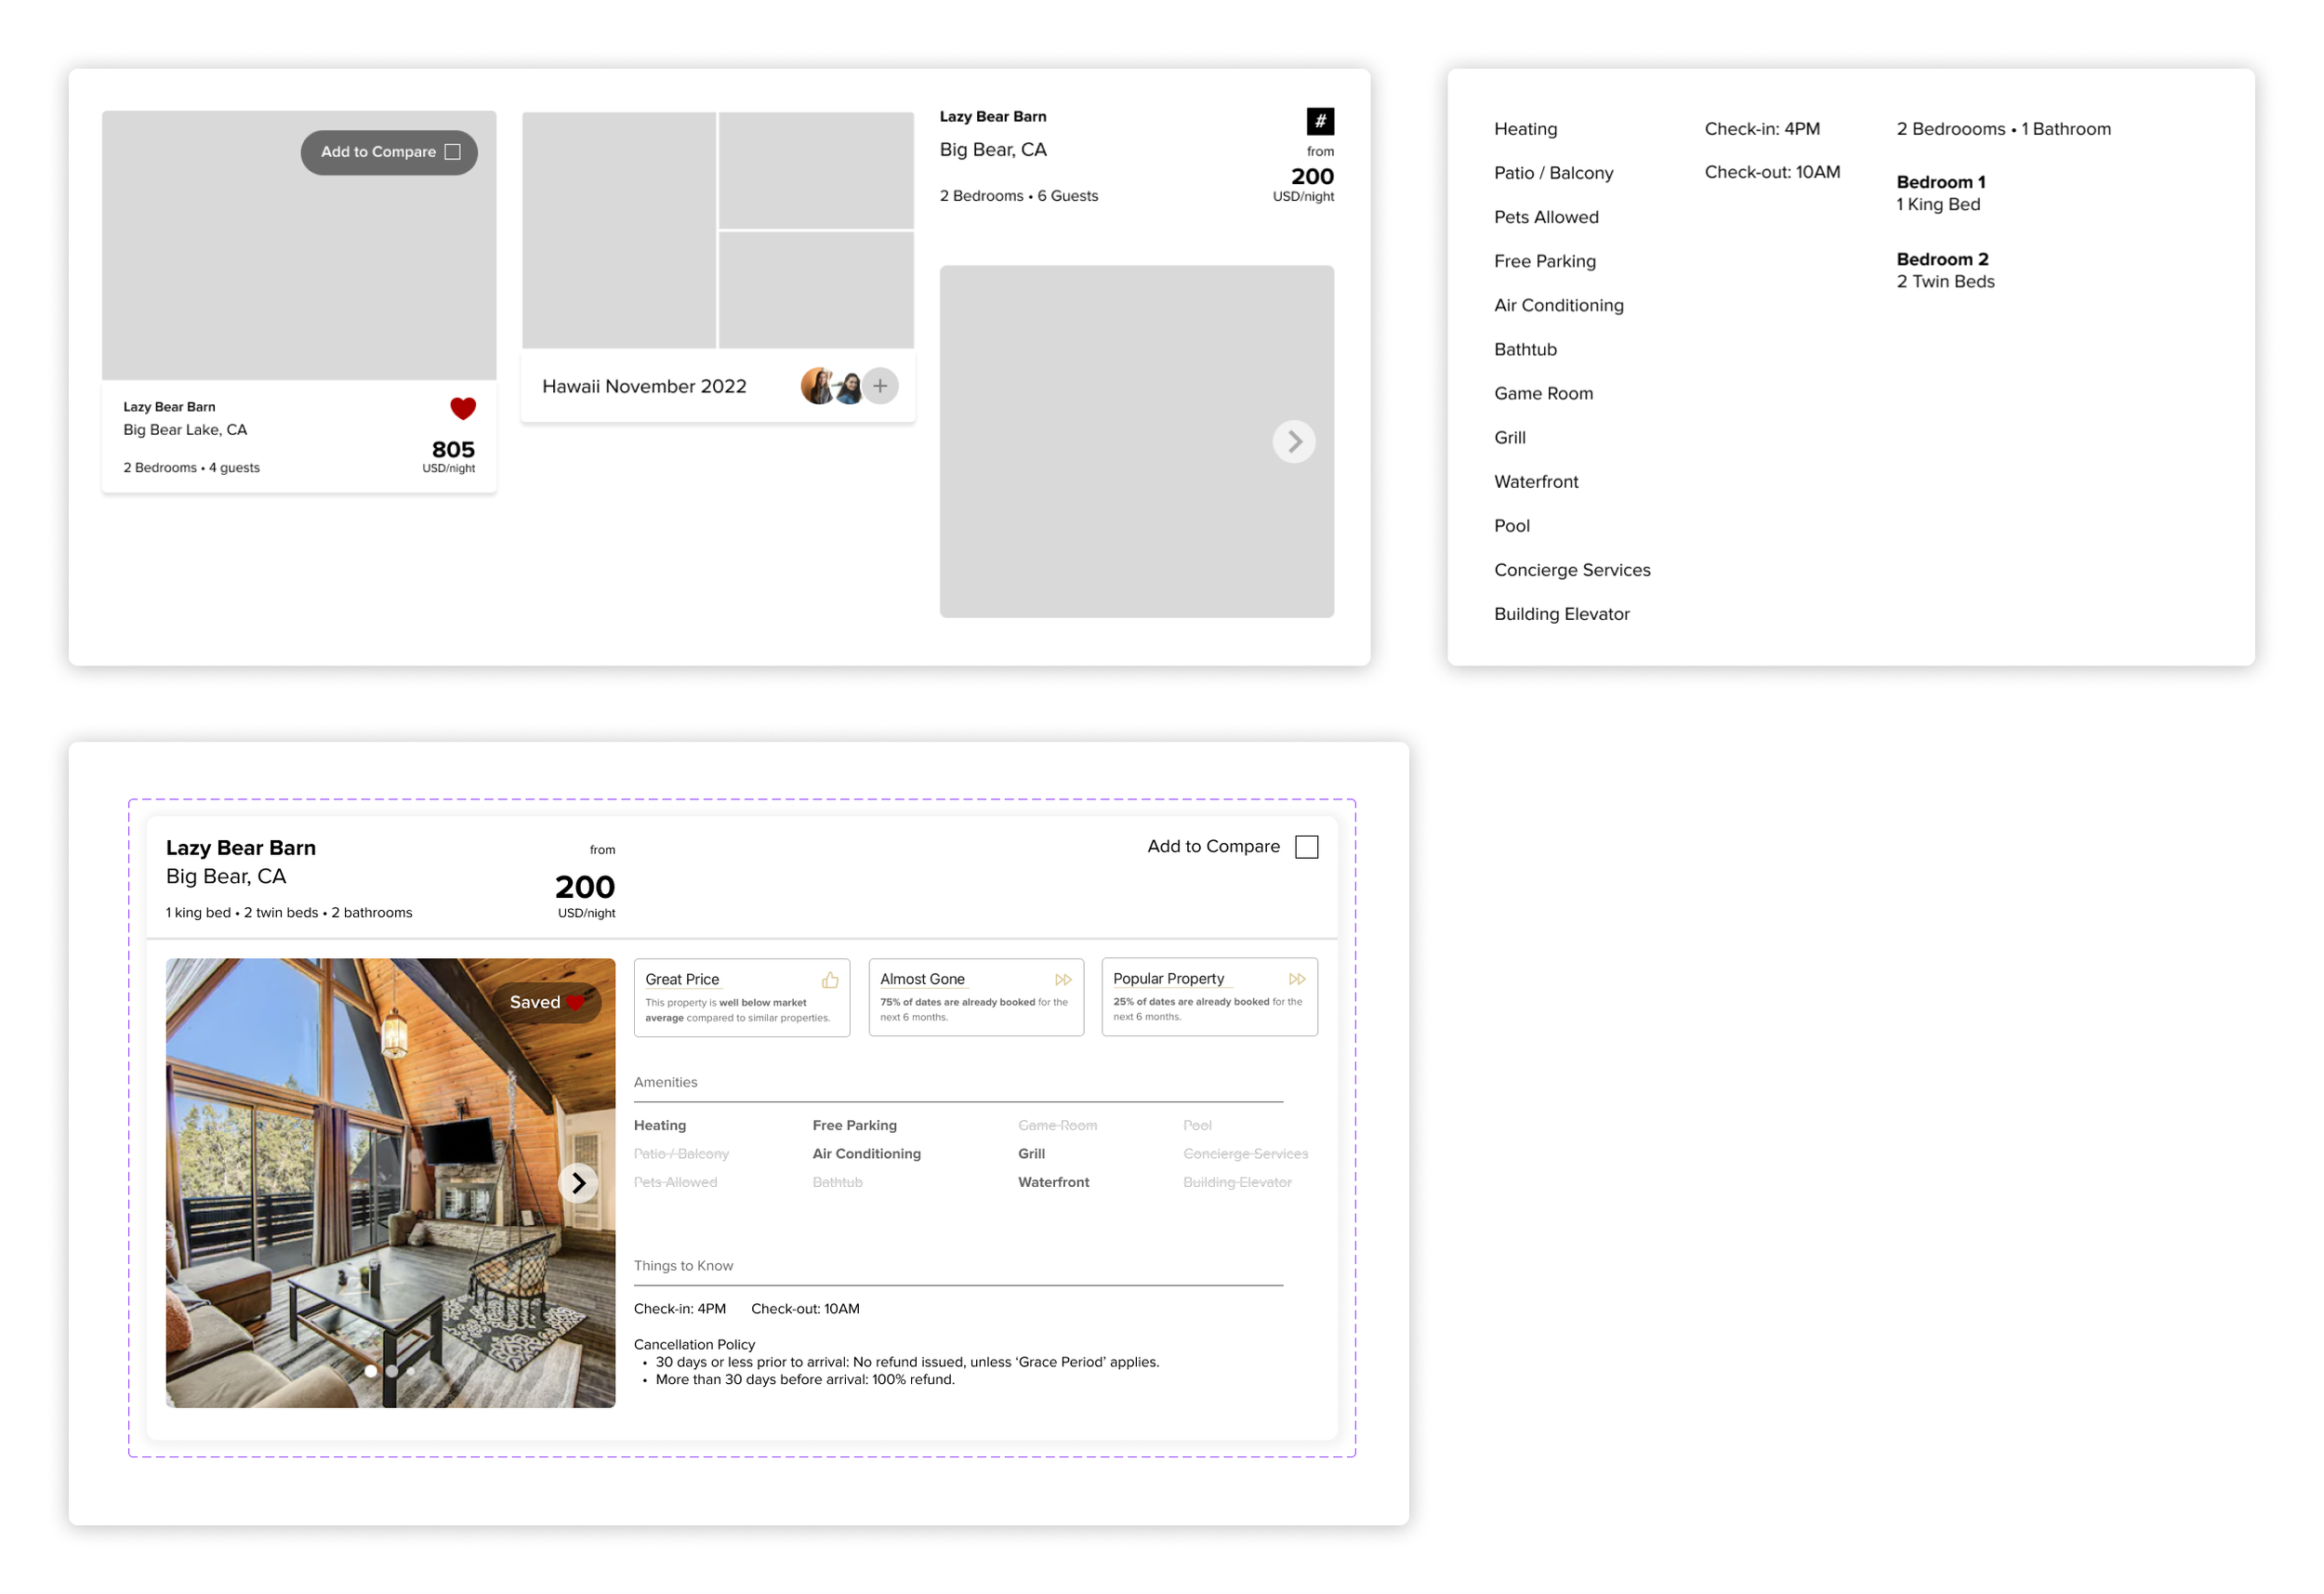
Task: Check Add to Compare box on image pill
Action: point(453,152)
